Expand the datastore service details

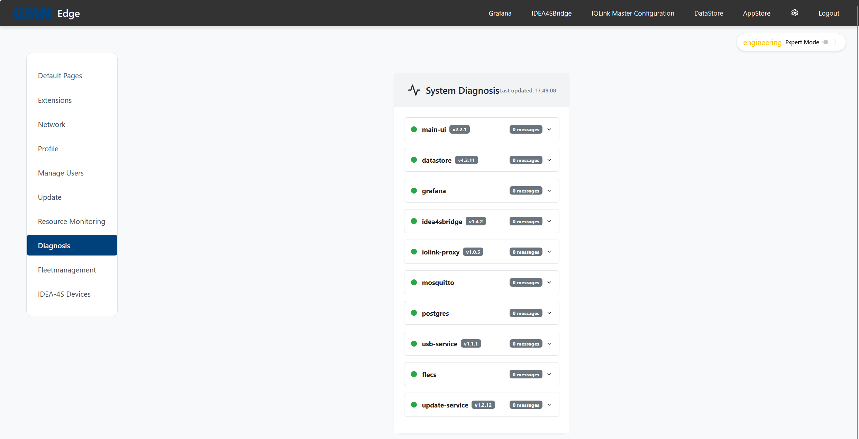549,160
